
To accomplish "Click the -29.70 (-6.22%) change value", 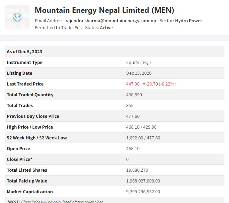I will (161, 84).
